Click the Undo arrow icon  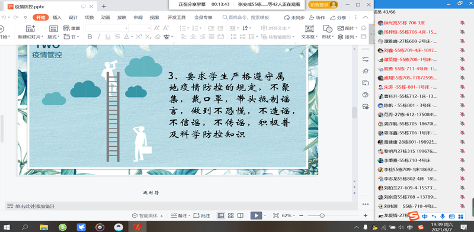4,18
